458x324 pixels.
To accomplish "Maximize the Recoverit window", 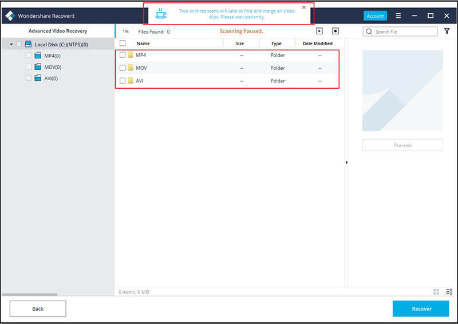I will click(x=431, y=16).
